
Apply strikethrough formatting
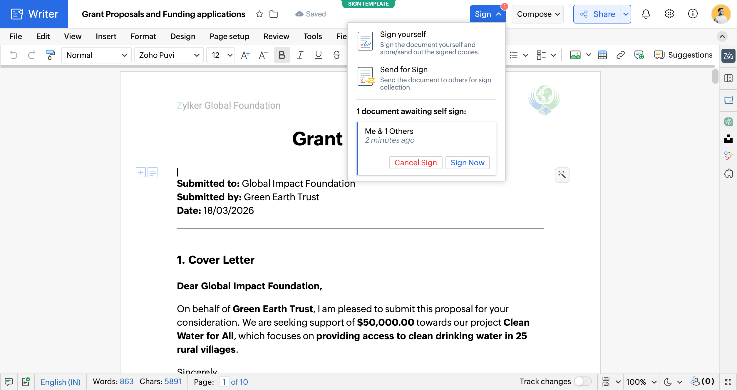337,55
